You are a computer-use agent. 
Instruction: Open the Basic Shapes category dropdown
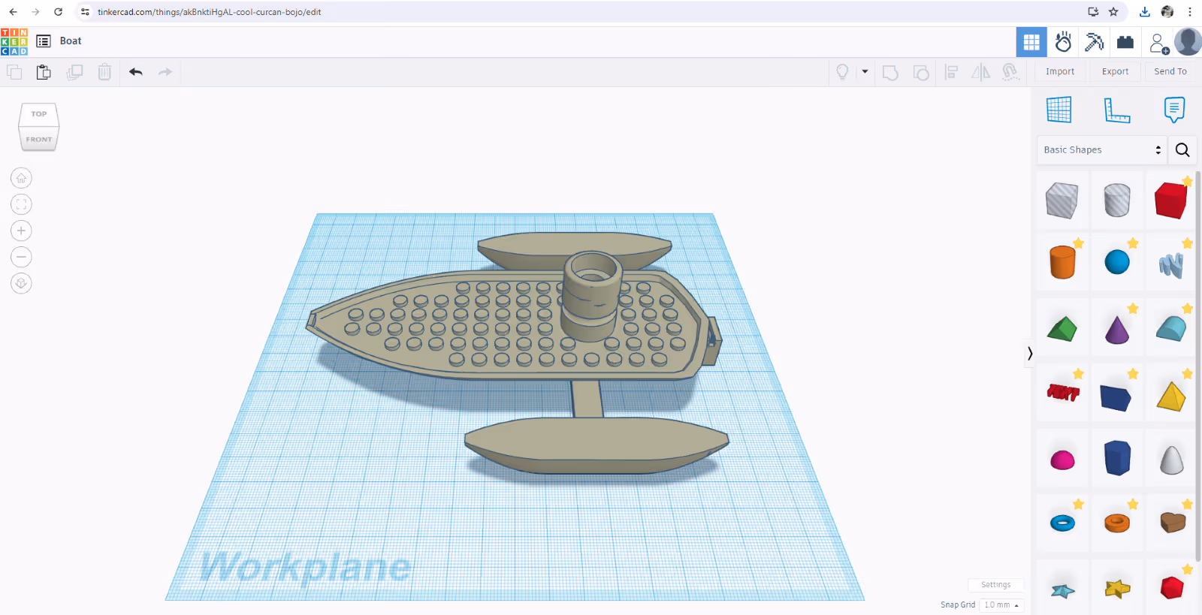pos(1102,150)
